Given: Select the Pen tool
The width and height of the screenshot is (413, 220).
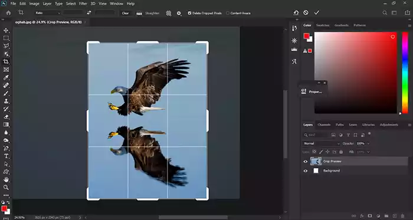Looking at the screenshot, I should point(6,148).
